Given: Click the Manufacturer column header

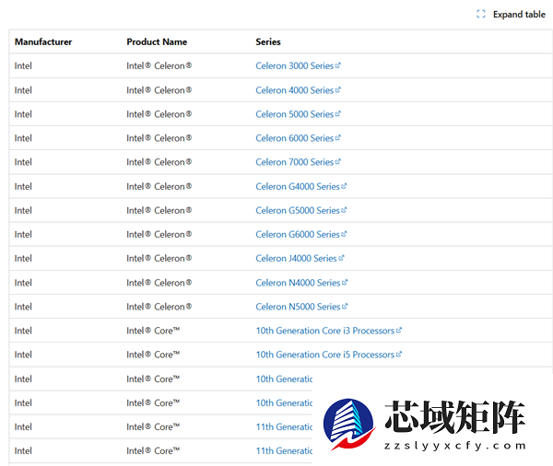Looking at the screenshot, I should click(x=43, y=42).
